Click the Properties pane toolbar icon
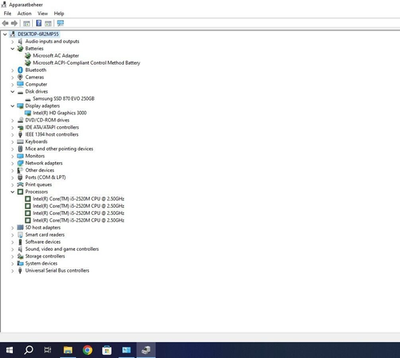This screenshot has height=358, width=400. coord(48,23)
